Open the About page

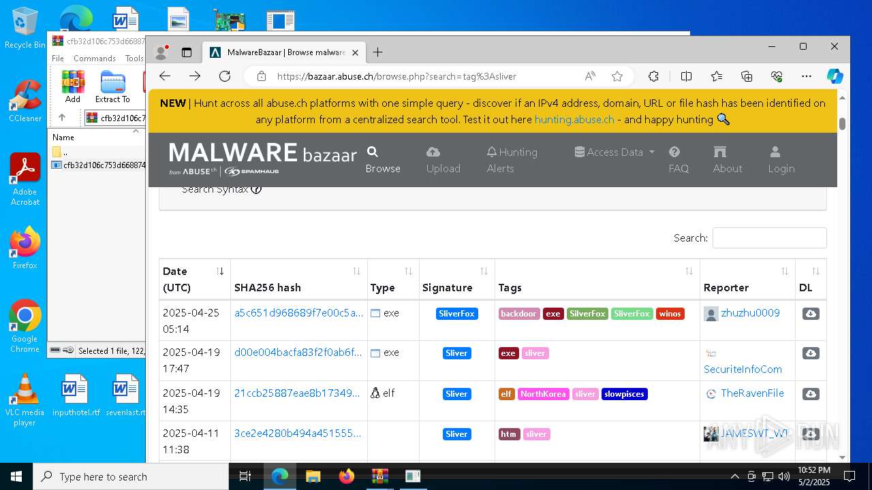tap(728, 160)
